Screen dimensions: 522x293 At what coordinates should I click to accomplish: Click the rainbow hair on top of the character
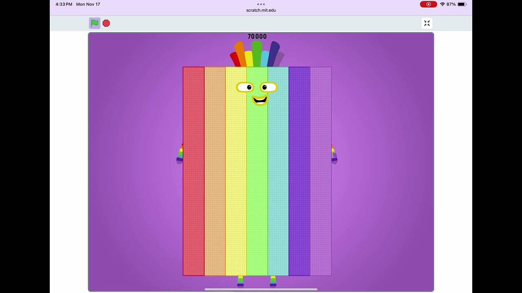[257, 54]
